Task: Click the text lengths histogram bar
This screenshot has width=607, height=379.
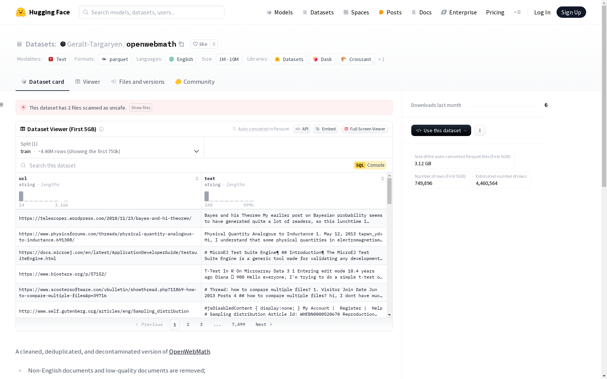Action: (x=207, y=196)
